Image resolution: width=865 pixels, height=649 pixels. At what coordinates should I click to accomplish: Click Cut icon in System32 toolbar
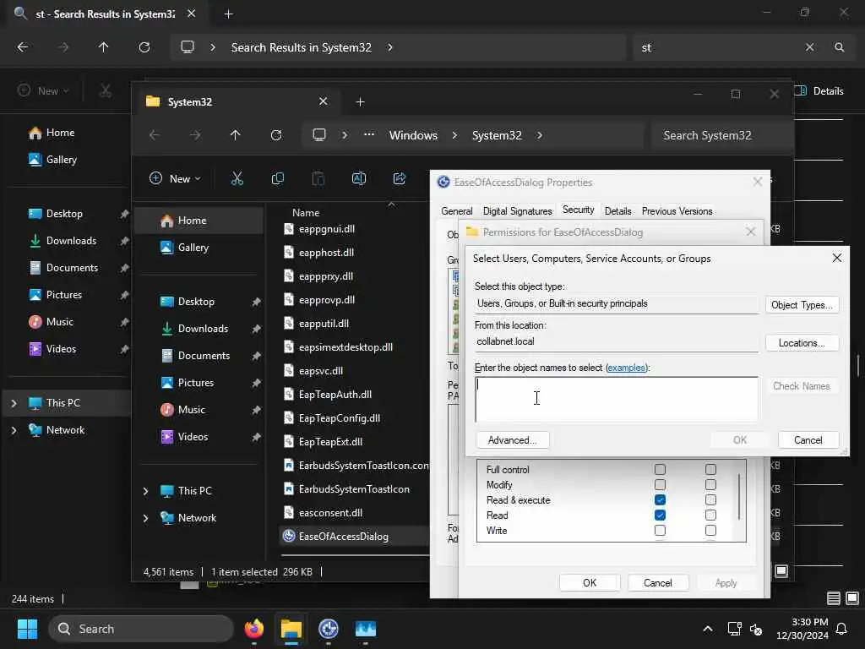tap(237, 178)
